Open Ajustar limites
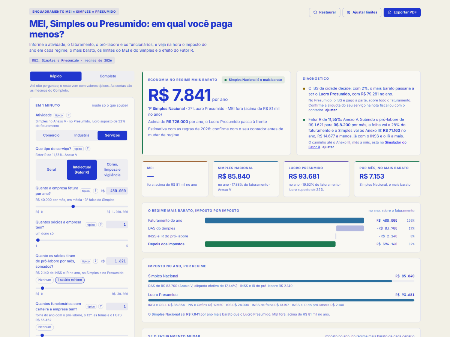 pos(362,12)
